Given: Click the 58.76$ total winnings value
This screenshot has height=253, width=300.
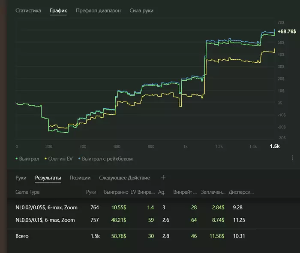Looking at the screenshot, I should coord(119,236).
